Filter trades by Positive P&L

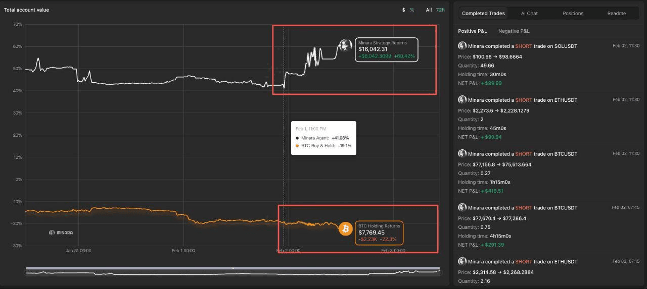472,31
